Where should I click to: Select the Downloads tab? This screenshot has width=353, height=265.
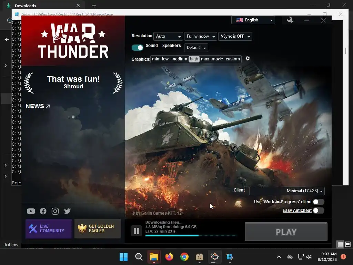44,6
